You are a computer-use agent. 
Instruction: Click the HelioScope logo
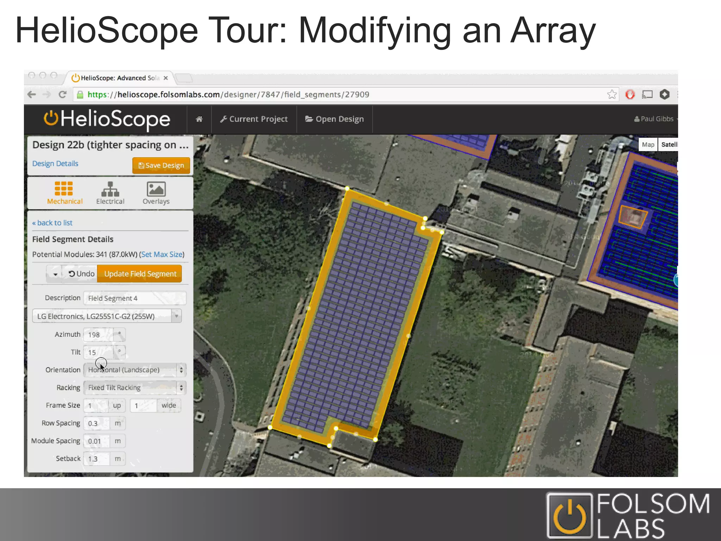coord(107,119)
